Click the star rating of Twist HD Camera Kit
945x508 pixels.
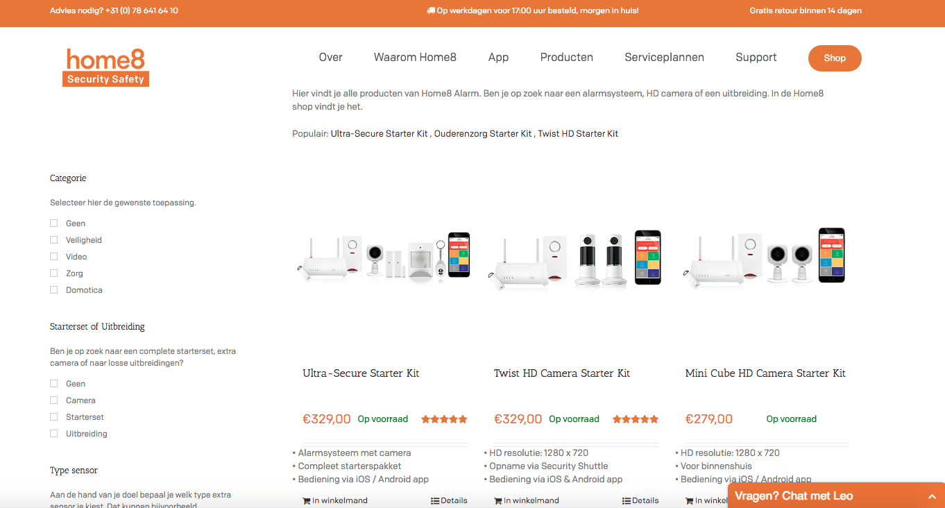(x=636, y=419)
